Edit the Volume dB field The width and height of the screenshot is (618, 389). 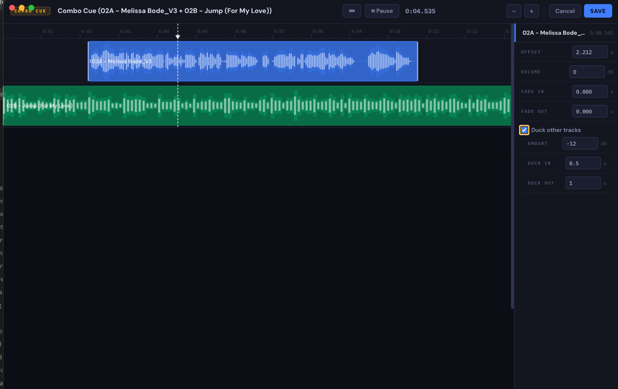pos(587,72)
